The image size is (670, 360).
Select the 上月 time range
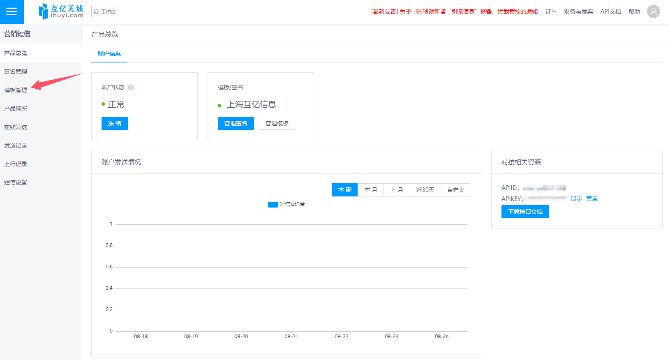397,190
